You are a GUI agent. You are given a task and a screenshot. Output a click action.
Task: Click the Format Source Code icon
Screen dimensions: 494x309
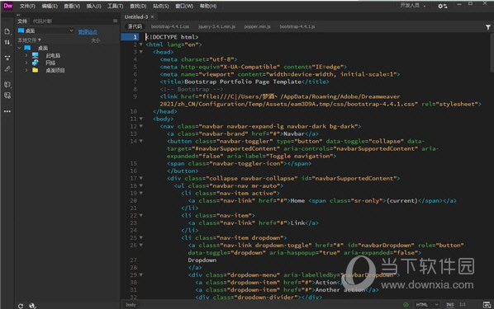[x=7, y=69]
